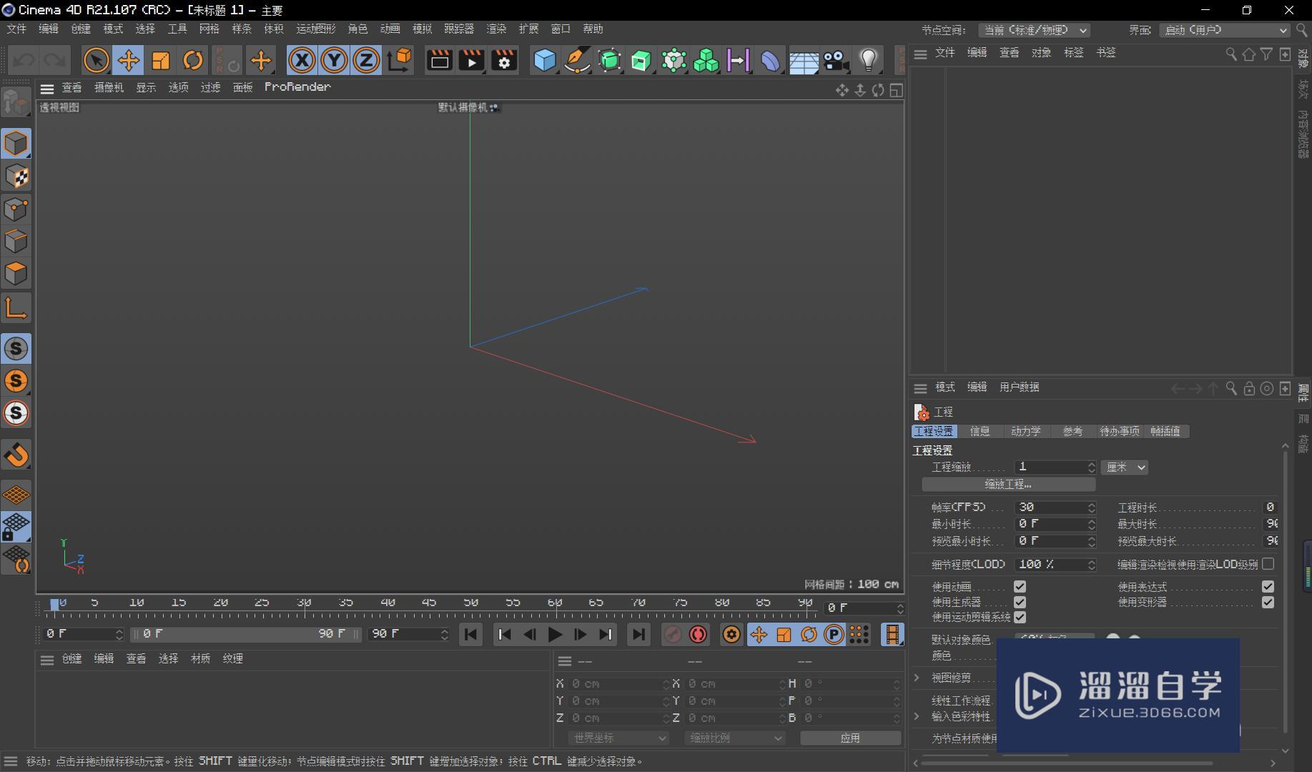This screenshot has height=772, width=1312.
Task: Open the 世界坐标 dropdown
Action: [618, 738]
